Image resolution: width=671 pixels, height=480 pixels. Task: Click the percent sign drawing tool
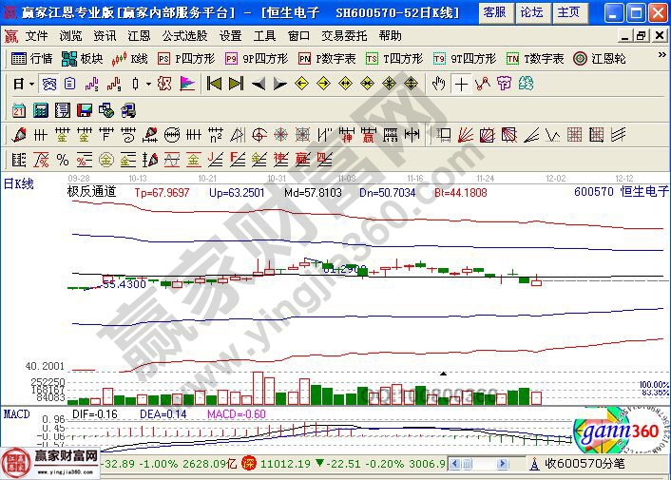[x=63, y=159]
